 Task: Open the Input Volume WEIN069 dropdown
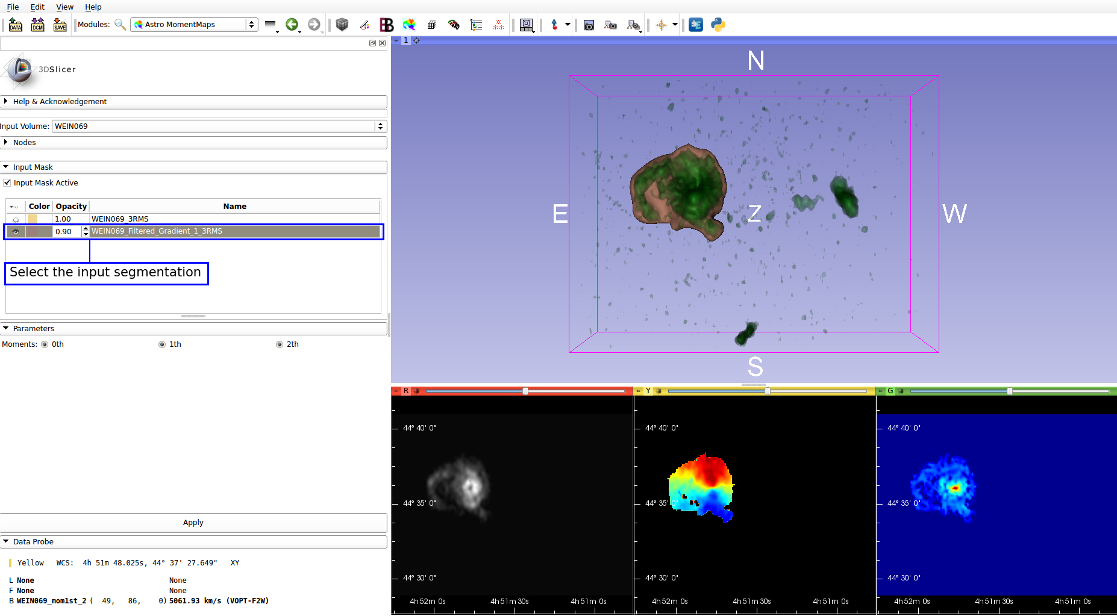click(x=219, y=126)
